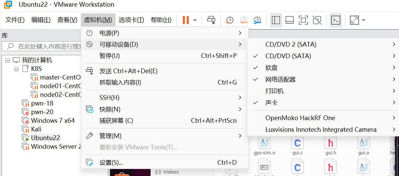This screenshot has width=399, height=176.
Task: Click the gui.h file icon
Action: pos(330,142)
